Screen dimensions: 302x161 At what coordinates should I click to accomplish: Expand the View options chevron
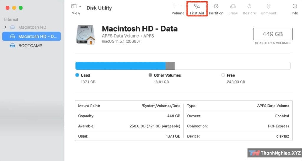[80, 6]
